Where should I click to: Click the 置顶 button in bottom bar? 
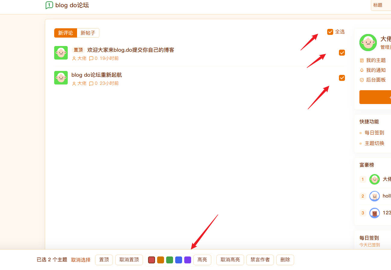point(104,260)
